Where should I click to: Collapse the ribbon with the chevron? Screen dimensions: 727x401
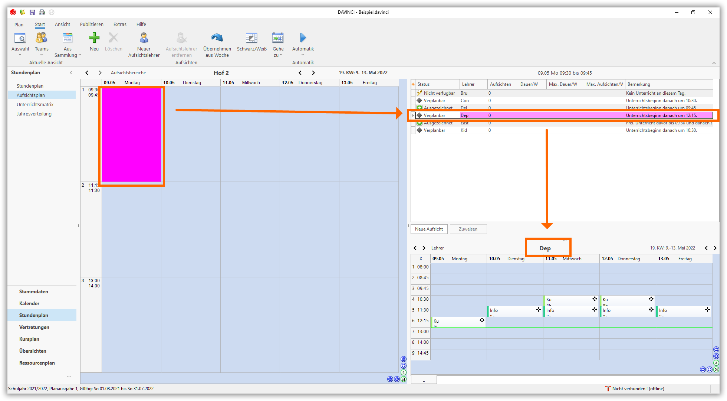(x=714, y=63)
